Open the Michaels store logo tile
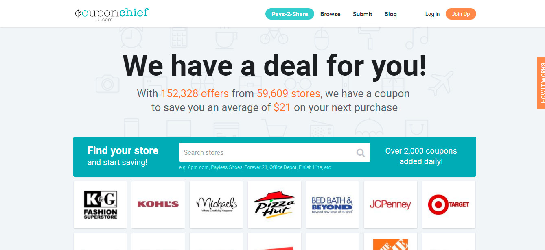The width and height of the screenshot is (545, 250). coord(216,204)
